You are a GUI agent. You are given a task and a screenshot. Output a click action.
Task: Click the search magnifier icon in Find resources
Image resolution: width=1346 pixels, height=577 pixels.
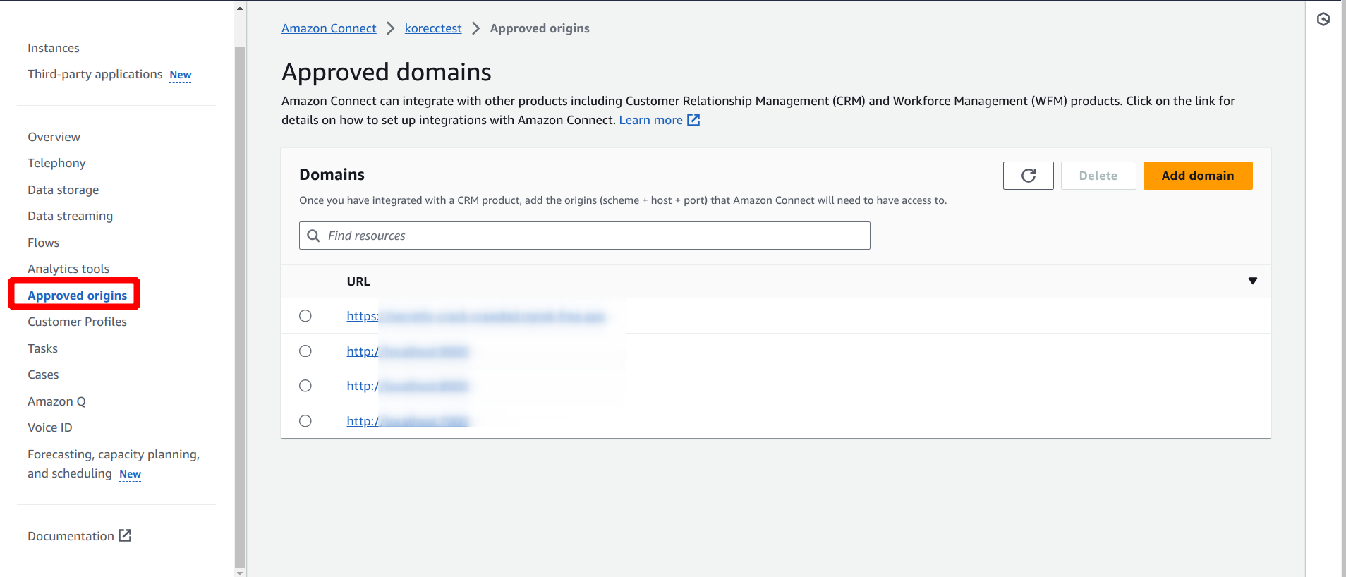pos(314,236)
